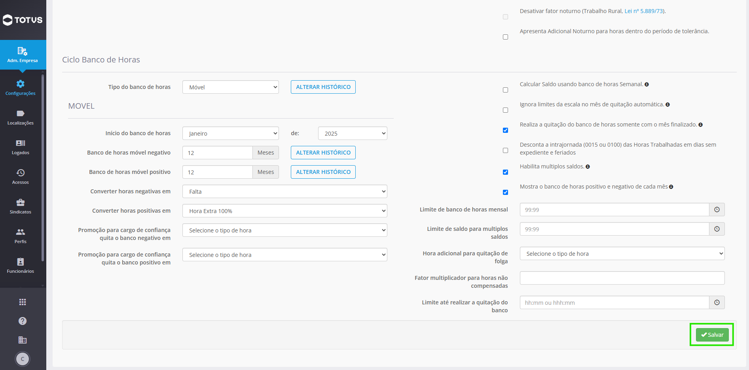Image resolution: width=749 pixels, height=370 pixels.
Task: Open Converter horas negativas em dropdown
Action: (x=285, y=191)
